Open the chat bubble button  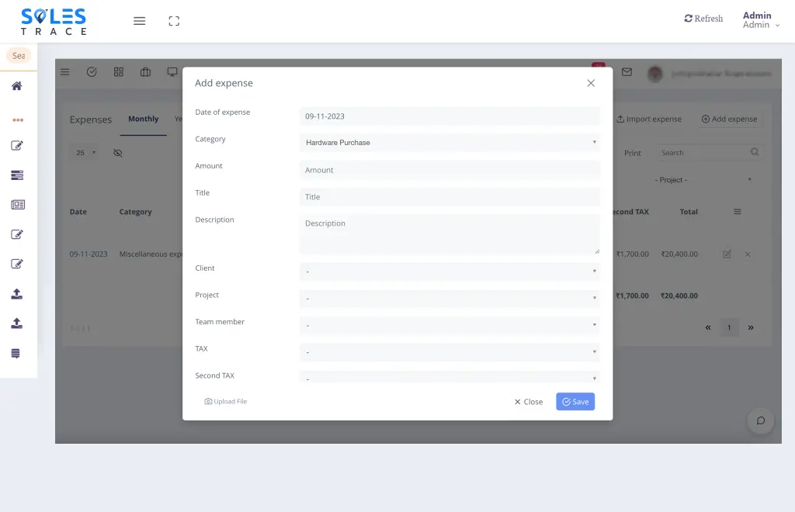761,420
